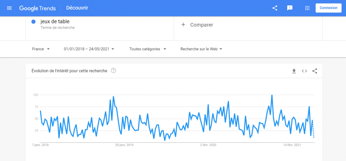This screenshot has width=346, height=161.
Task: Open the hamburger main menu
Action: [9, 8]
